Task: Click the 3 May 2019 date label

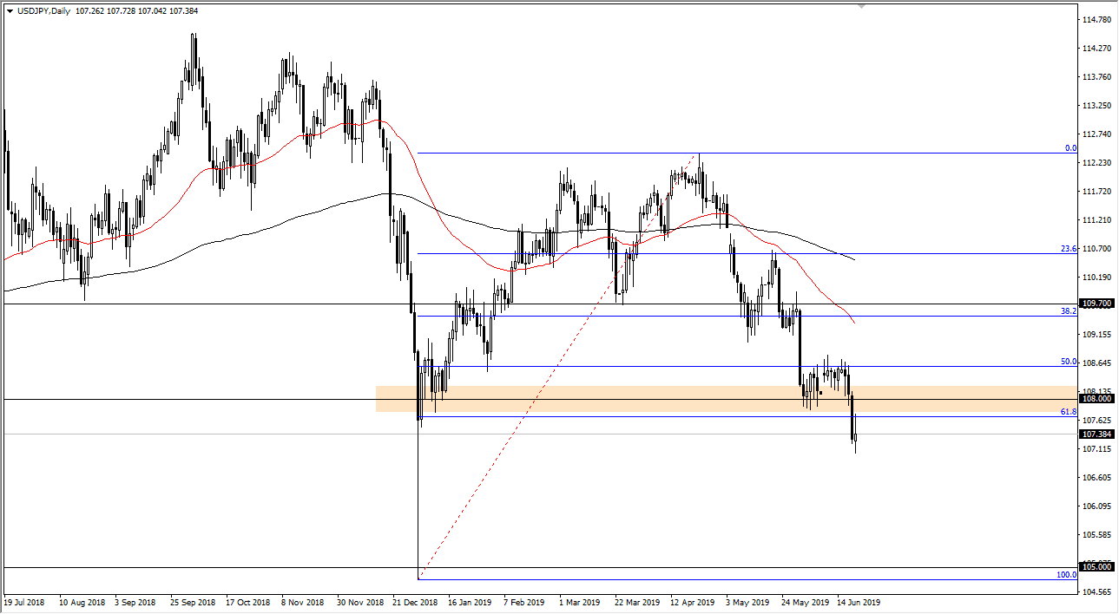Action: [747, 602]
